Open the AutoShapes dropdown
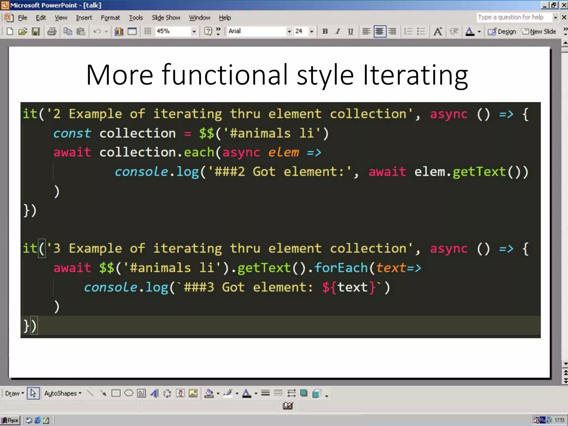 (x=63, y=393)
